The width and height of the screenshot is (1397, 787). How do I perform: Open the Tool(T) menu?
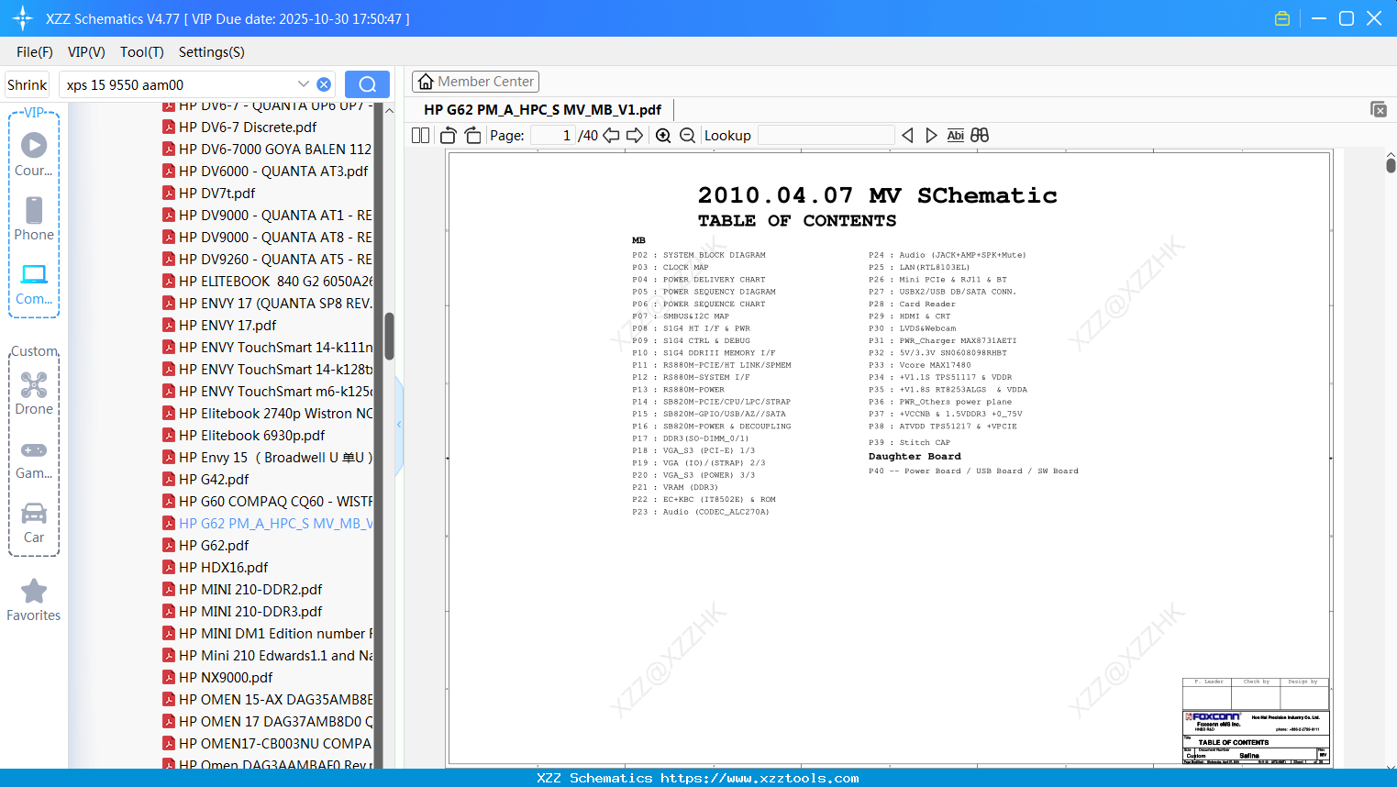142,52
